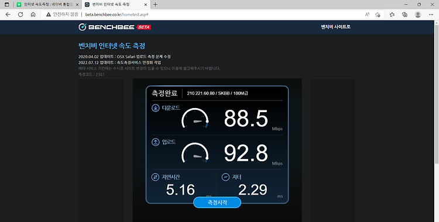439x222 pixels.
Task: Go to 벤치비 사이트로 link
Action: click(336, 27)
